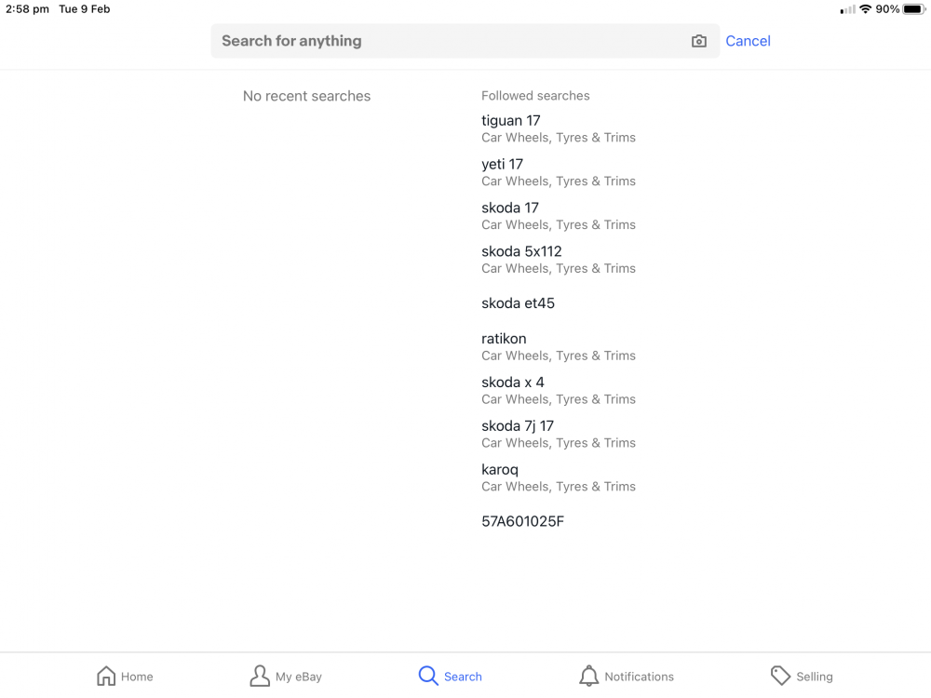Image resolution: width=931 pixels, height=698 pixels.
Task: Open the karoq followed search
Action: (x=559, y=477)
